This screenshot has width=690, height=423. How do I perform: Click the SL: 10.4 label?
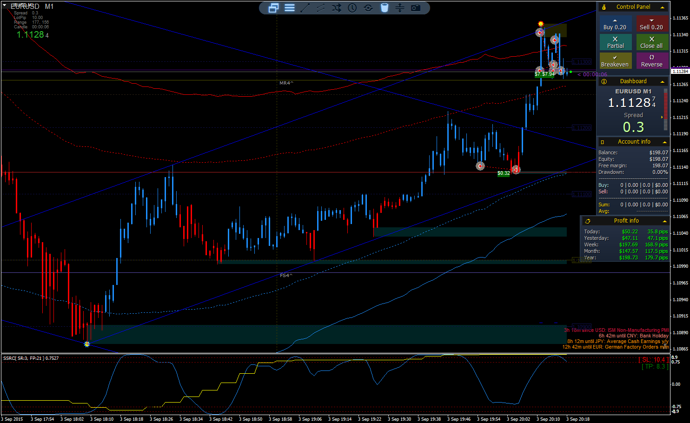coord(653,359)
